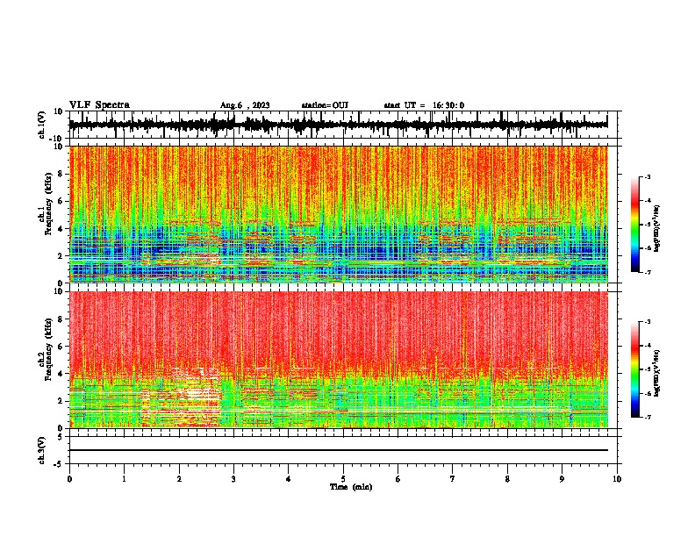Click the "1" tick on Time axis

tap(124, 479)
